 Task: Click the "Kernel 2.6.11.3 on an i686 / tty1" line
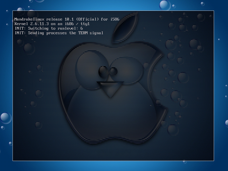tap(52, 24)
